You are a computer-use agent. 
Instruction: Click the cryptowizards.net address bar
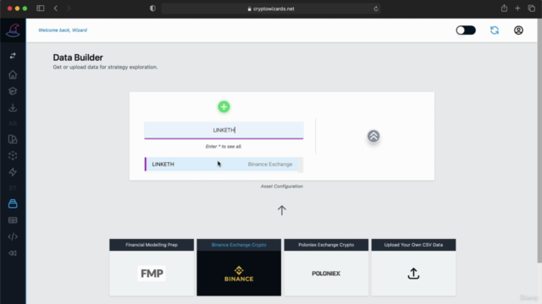(271, 8)
